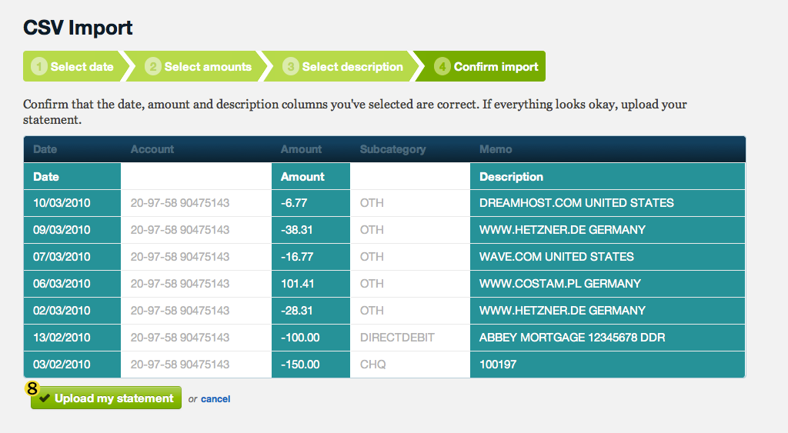Open the Select description step
Screen dimensions: 788x433
[342, 66]
